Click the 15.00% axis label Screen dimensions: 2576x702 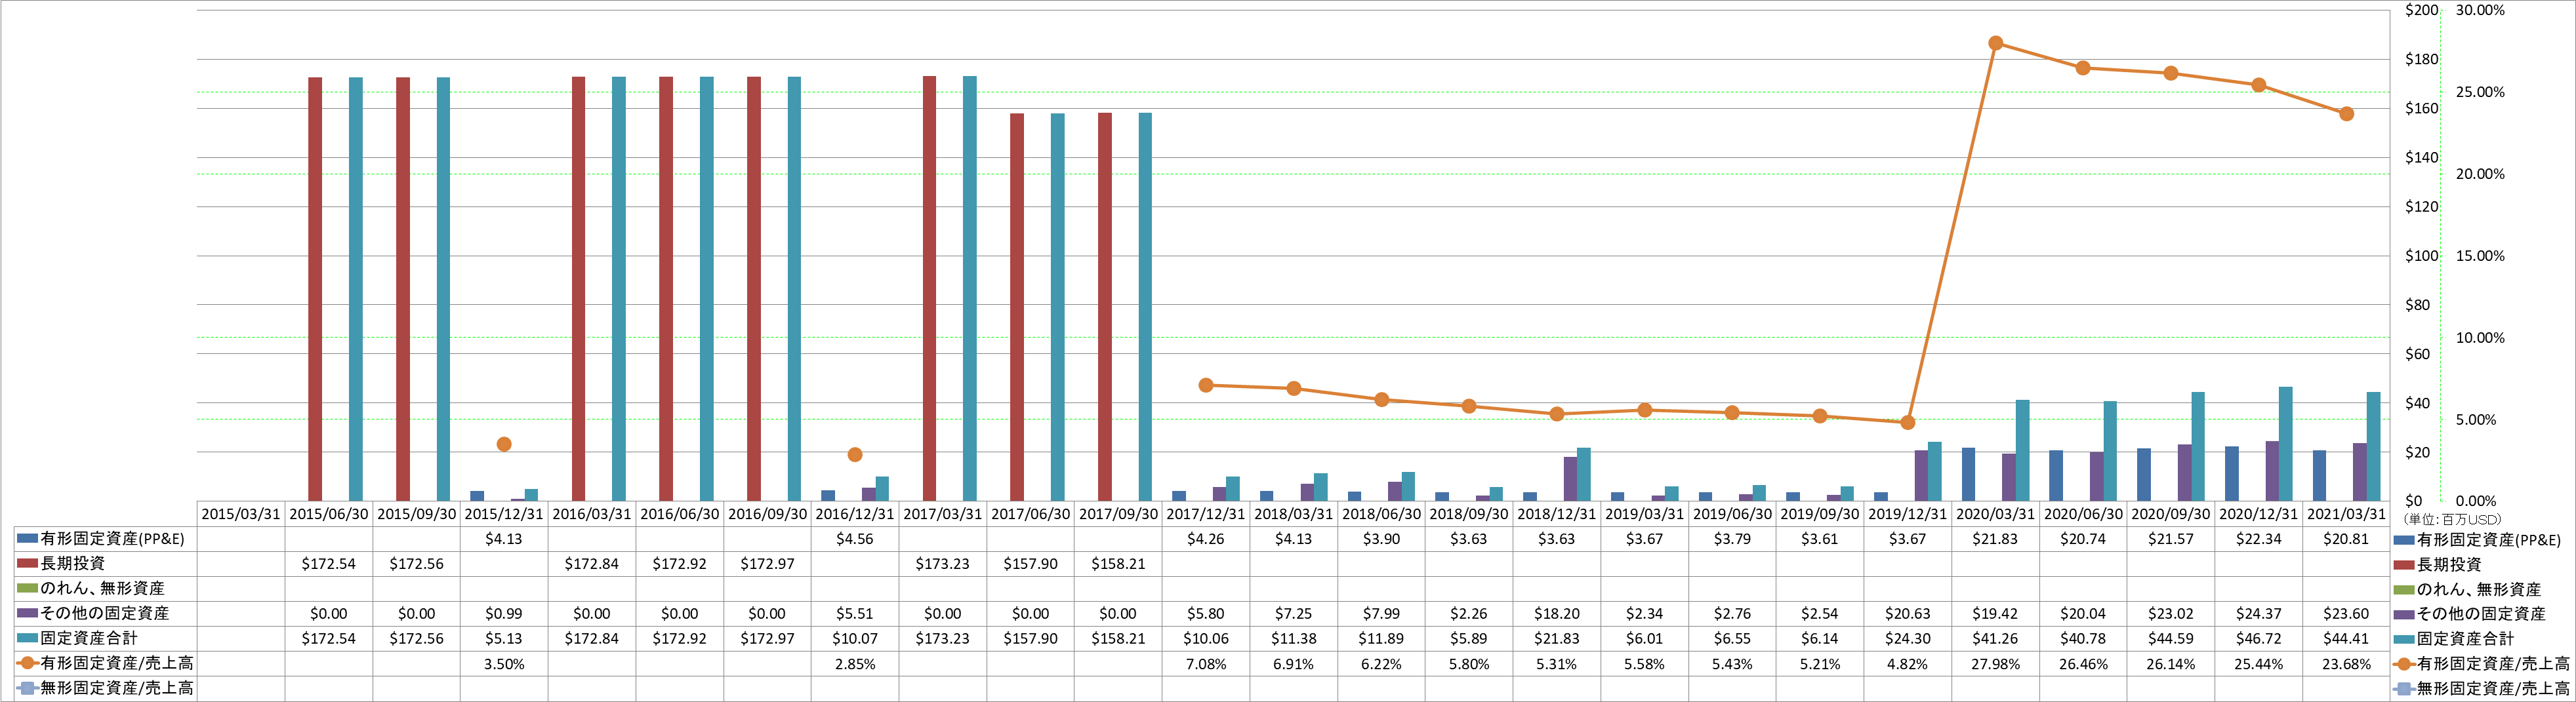tap(2480, 256)
